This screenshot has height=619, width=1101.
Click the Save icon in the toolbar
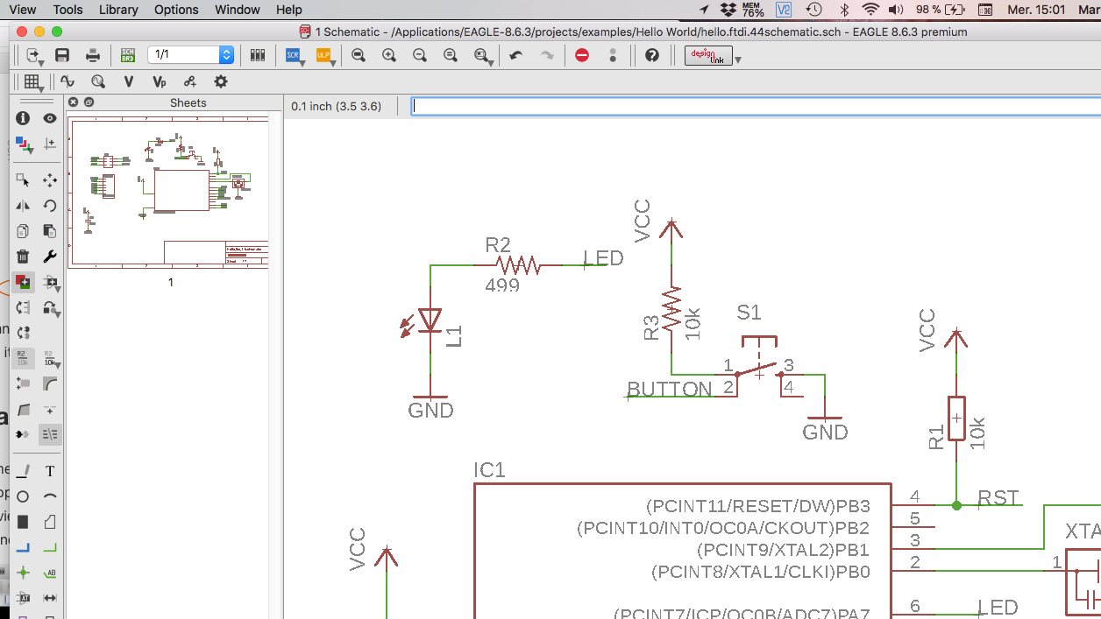[62, 55]
